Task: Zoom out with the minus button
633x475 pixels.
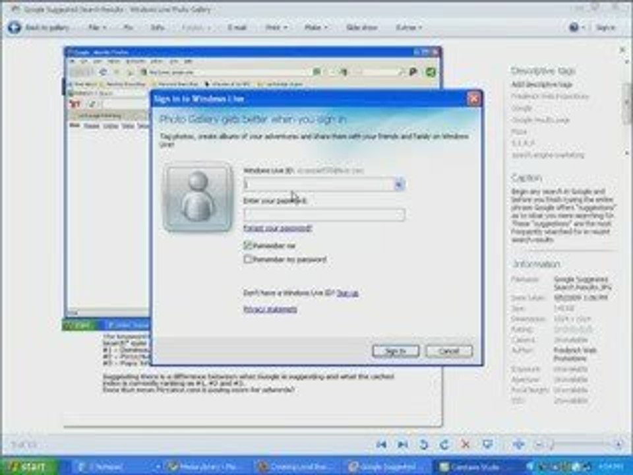Action: pos(539,445)
